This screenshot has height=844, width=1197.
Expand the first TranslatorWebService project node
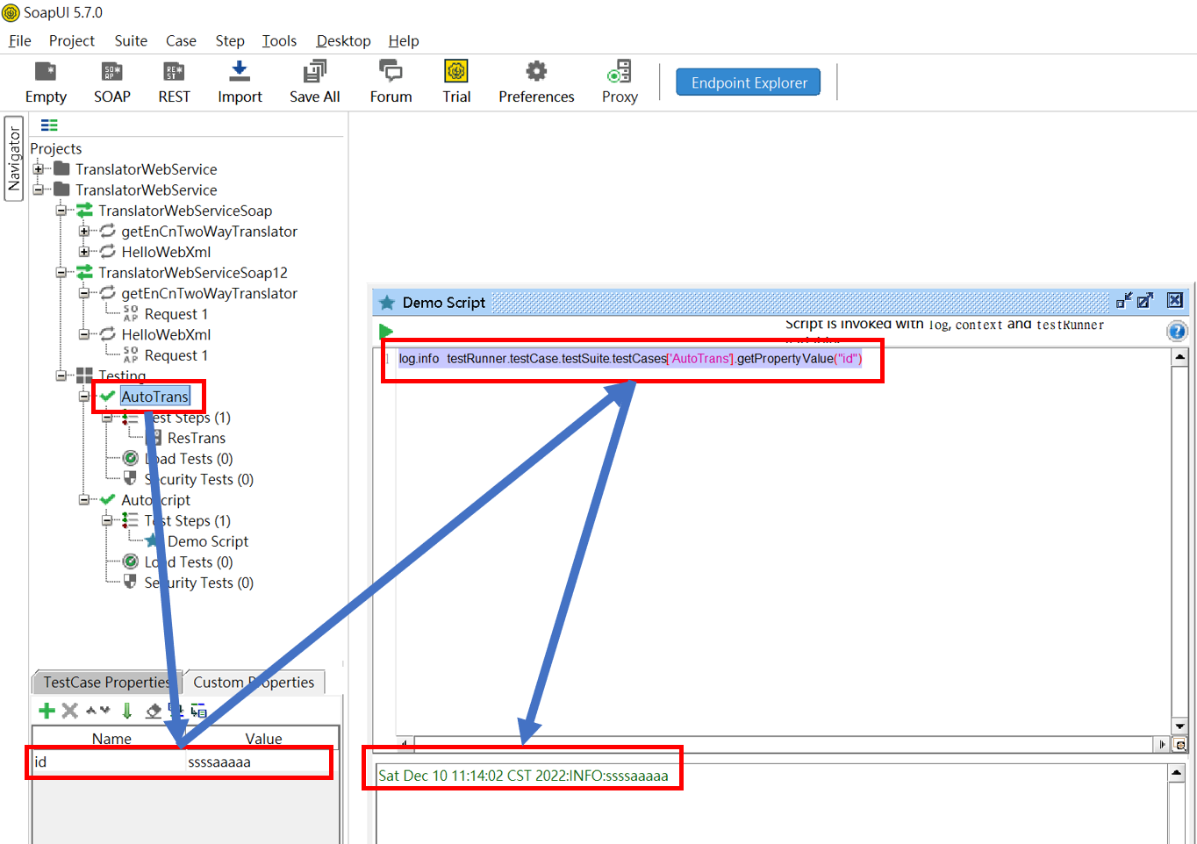pos(39,169)
